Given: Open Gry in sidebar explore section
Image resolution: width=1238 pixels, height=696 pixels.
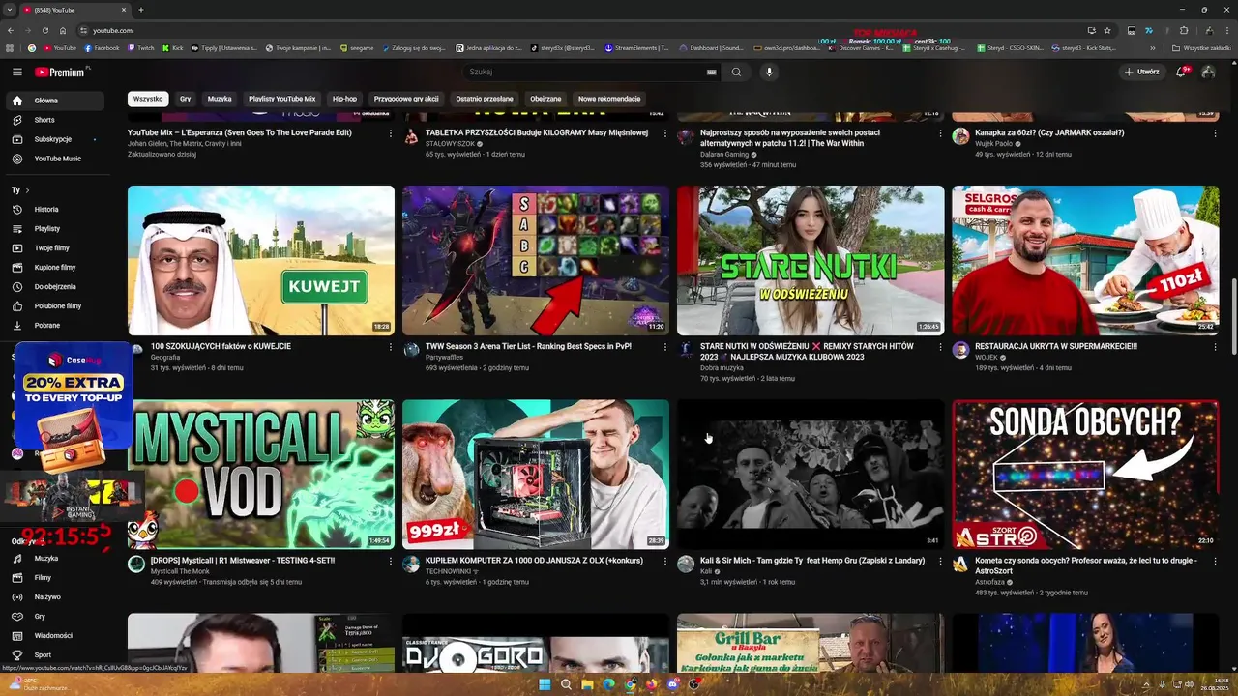Looking at the screenshot, I should click(x=54, y=616).
